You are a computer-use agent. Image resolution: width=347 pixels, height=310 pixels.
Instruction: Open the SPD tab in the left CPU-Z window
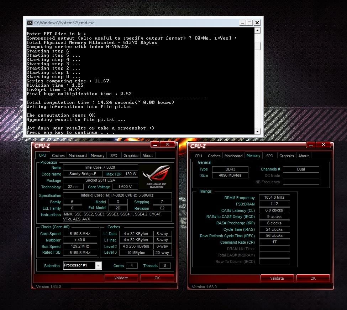click(x=114, y=156)
